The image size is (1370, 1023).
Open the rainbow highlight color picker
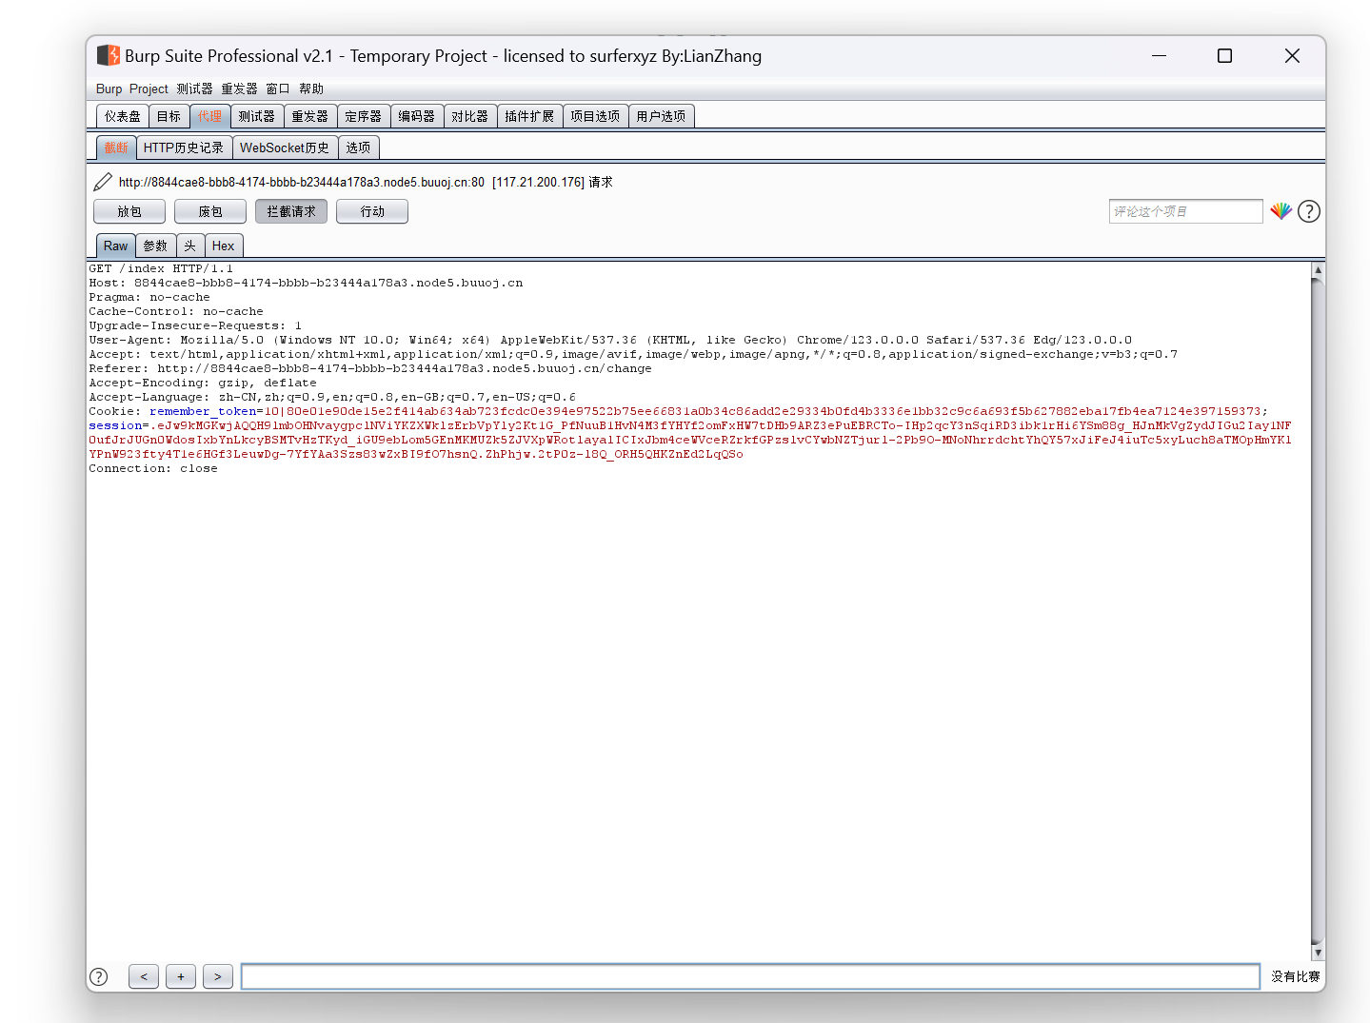click(x=1281, y=211)
